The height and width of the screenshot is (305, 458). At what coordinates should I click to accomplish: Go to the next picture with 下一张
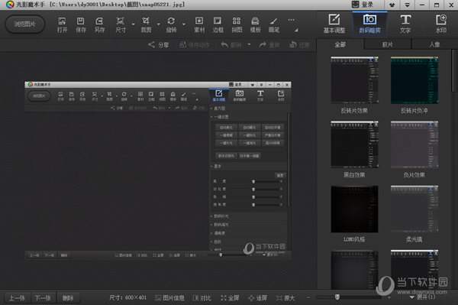tap(44, 298)
